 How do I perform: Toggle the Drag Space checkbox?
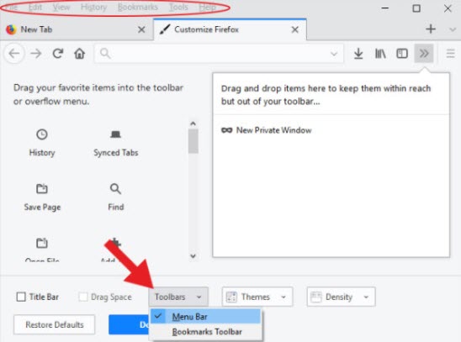83,297
